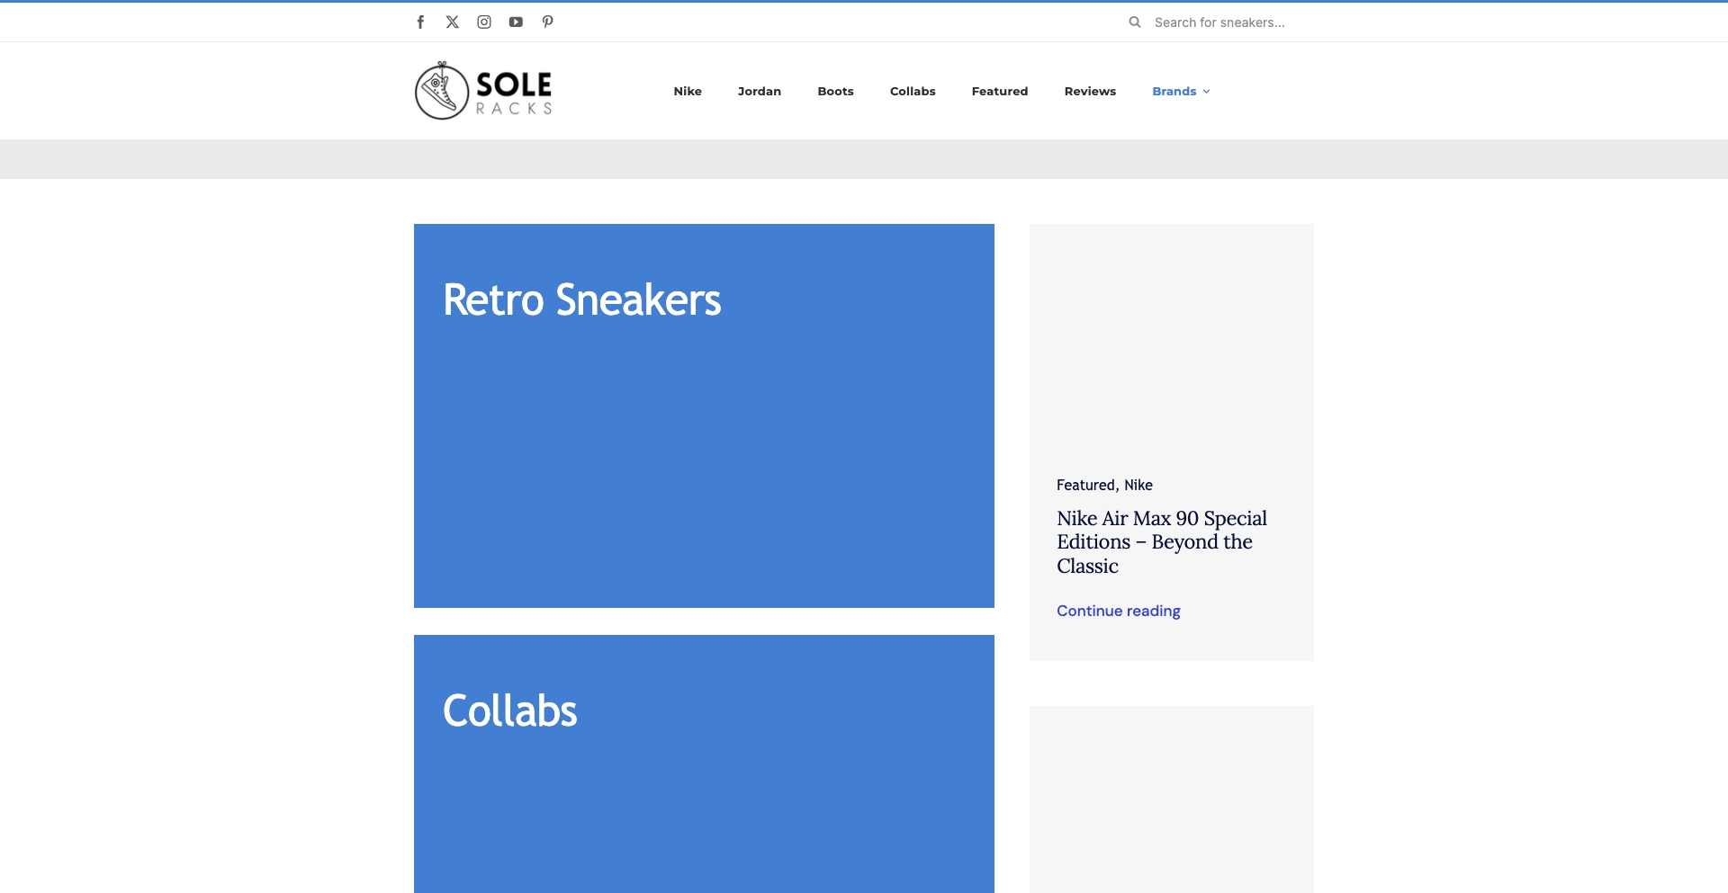Screen dimensions: 1728x893
Task: Open the Featured navigation menu
Action: coord(999,91)
